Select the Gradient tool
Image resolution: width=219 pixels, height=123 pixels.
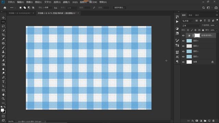[3, 65]
